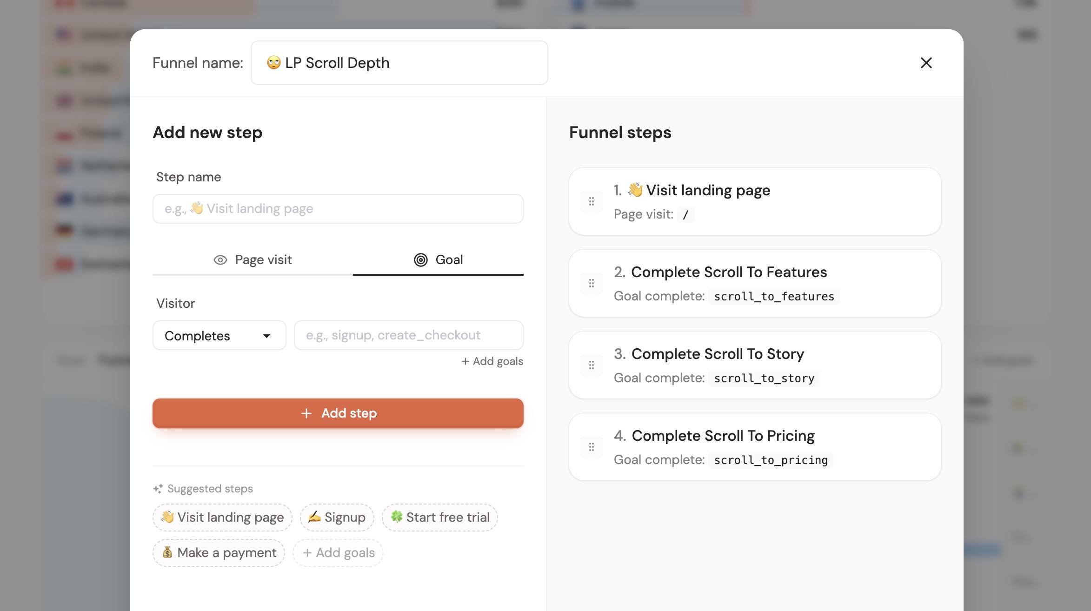This screenshot has width=1091, height=611.
Task: Select the Make a payment suggestion chip
Action: pyautogui.click(x=219, y=552)
